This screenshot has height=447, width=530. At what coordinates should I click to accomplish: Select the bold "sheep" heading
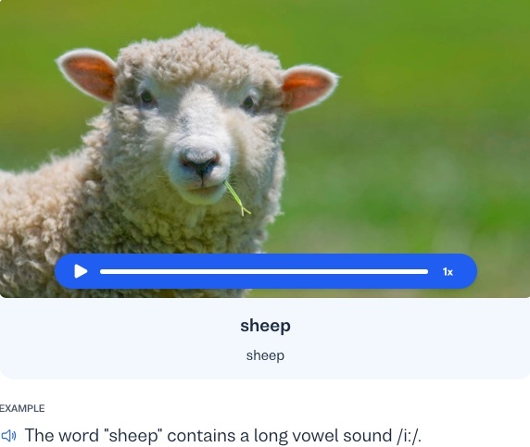click(265, 326)
